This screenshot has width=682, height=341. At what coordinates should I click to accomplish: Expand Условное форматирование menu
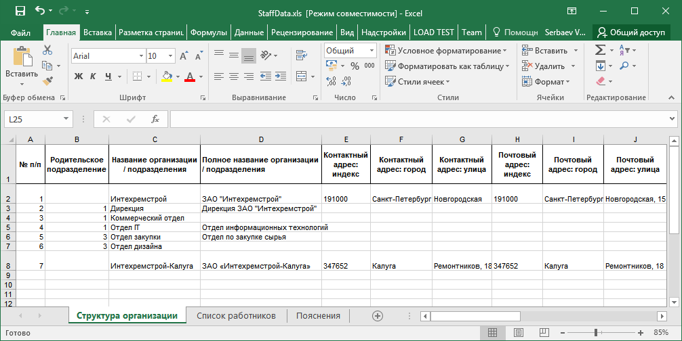(x=446, y=50)
